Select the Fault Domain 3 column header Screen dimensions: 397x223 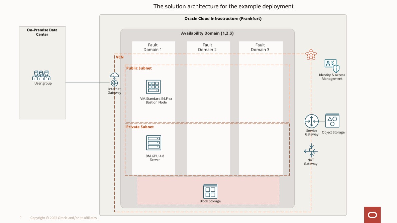(x=260, y=47)
